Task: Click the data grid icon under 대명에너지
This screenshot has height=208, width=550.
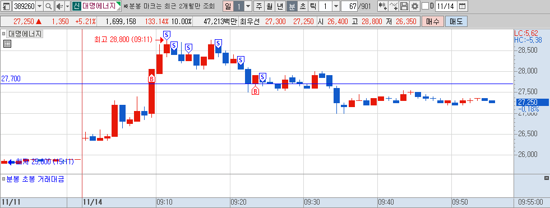Action: point(7,44)
